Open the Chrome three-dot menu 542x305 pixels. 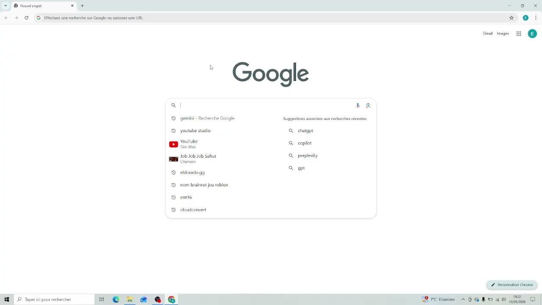pyautogui.click(x=536, y=18)
